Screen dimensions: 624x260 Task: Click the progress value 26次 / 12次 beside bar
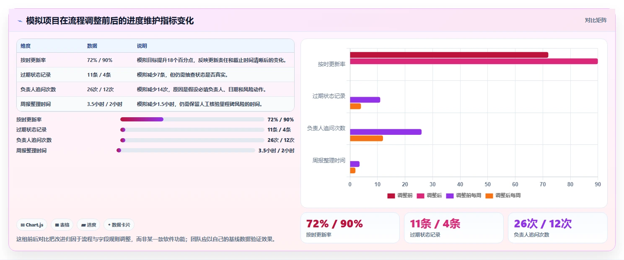pyautogui.click(x=281, y=140)
